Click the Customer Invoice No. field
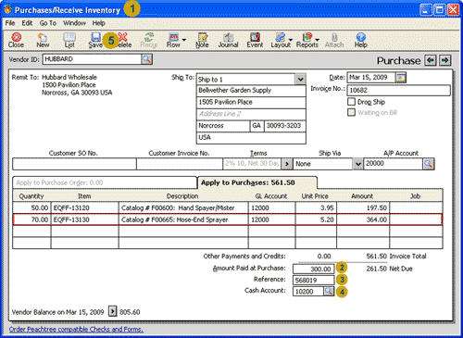463x338 pixels. (180, 164)
